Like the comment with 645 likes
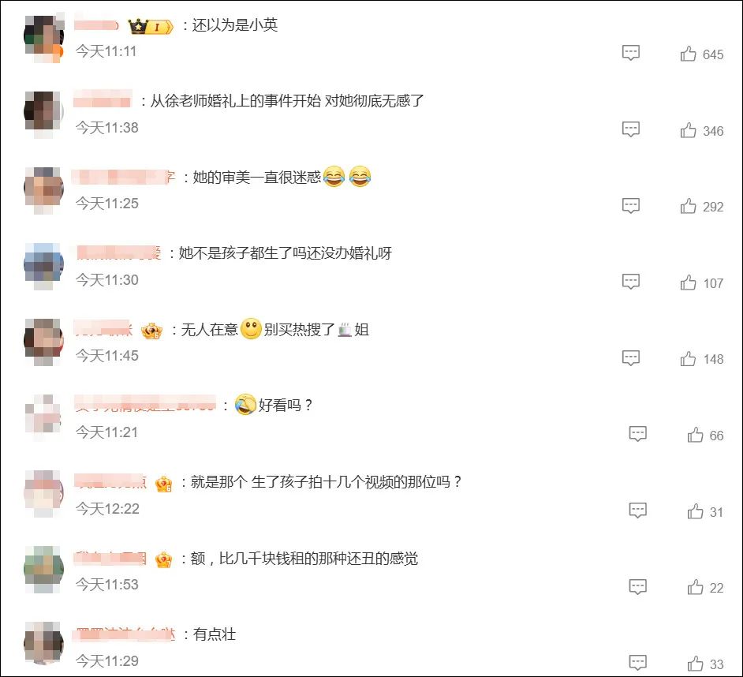Screen dimensions: 743x677 coord(688,54)
